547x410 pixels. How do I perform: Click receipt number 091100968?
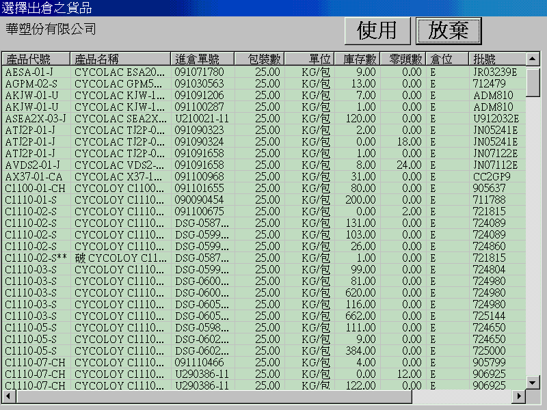click(199, 176)
